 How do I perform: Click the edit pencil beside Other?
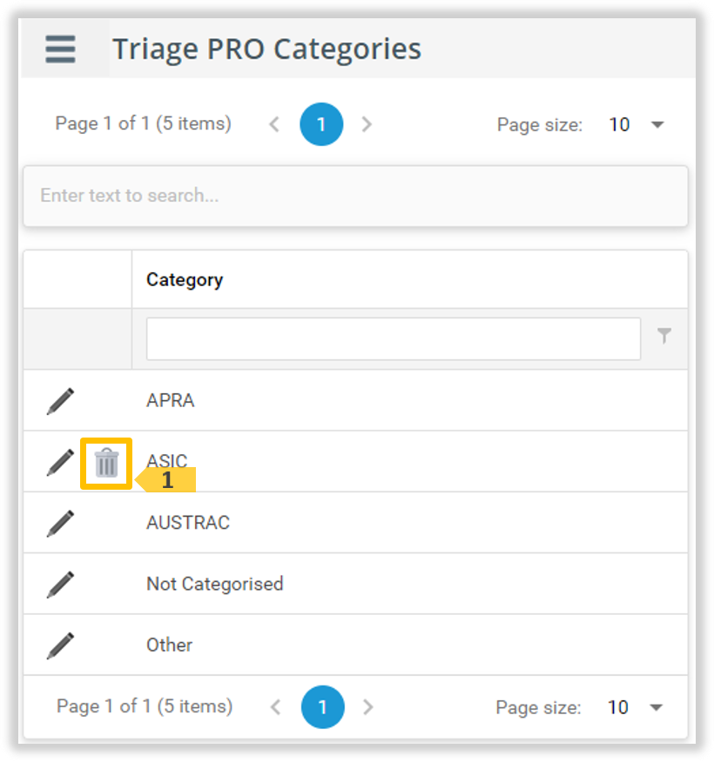60,645
